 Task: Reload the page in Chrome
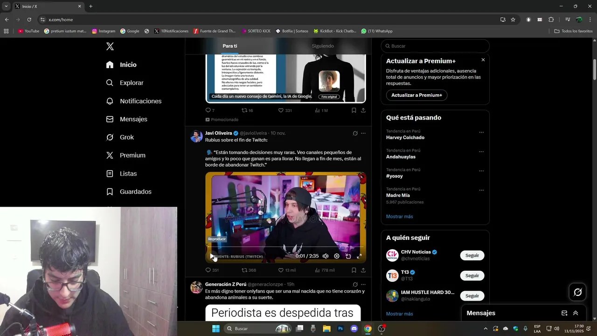point(29,20)
